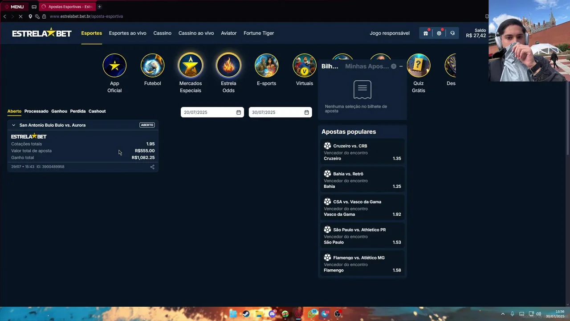Screen dimensions: 570x321
Task: Click the end date field 30/07/2025
Action: point(280,112)
